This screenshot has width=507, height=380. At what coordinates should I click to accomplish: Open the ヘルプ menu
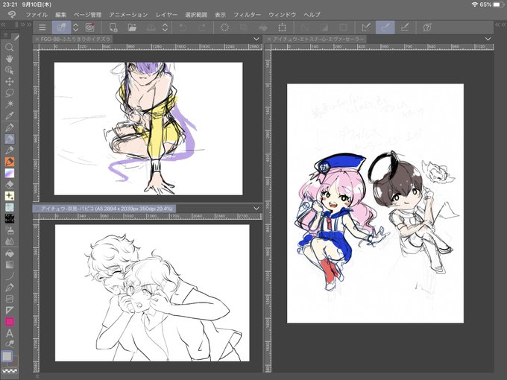312,15
